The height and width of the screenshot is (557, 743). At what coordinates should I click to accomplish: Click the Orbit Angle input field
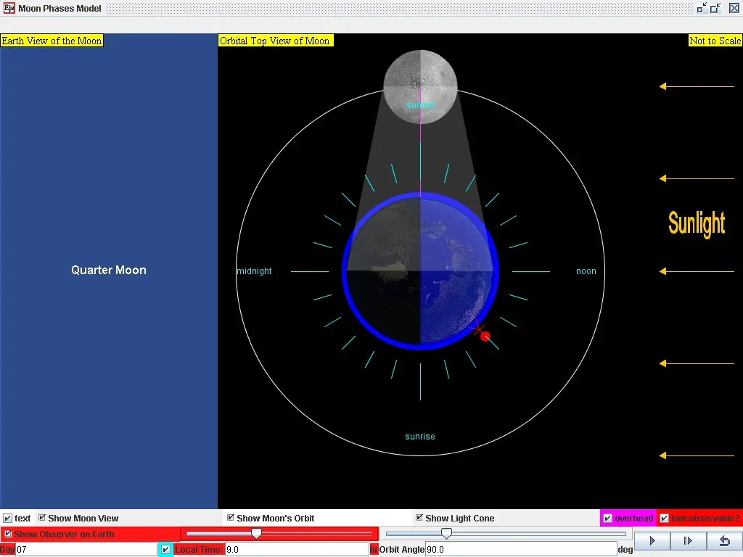coord(520,550)
